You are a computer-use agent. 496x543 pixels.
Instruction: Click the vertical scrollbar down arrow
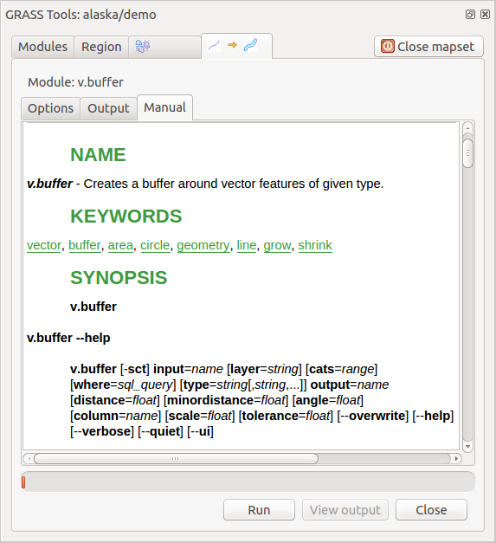[x=467, y=446]
